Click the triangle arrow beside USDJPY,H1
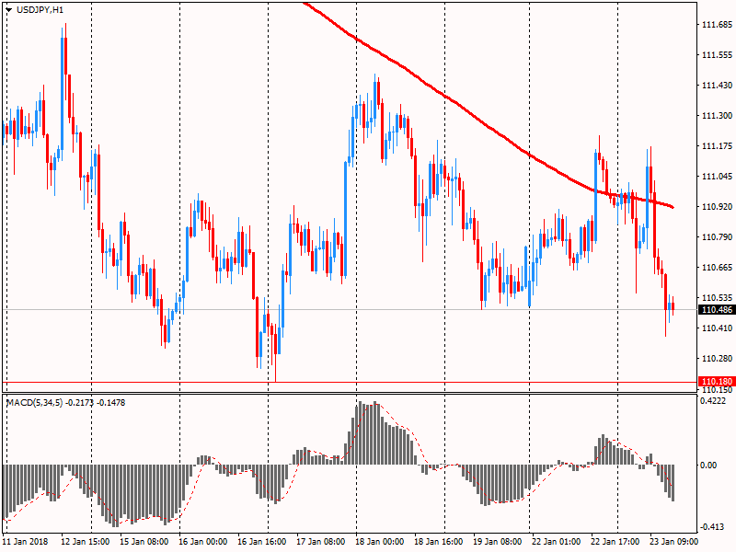 [x=9, y=9]
